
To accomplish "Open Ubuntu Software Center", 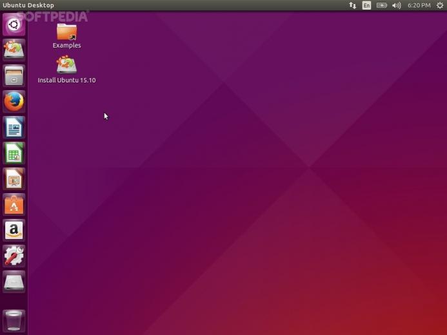I will (x=14, y=205).
